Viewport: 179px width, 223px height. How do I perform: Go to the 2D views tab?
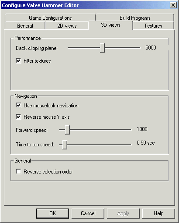click(67, 26)
